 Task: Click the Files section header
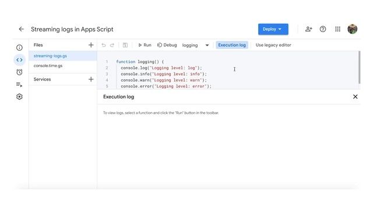coord(38,45)
